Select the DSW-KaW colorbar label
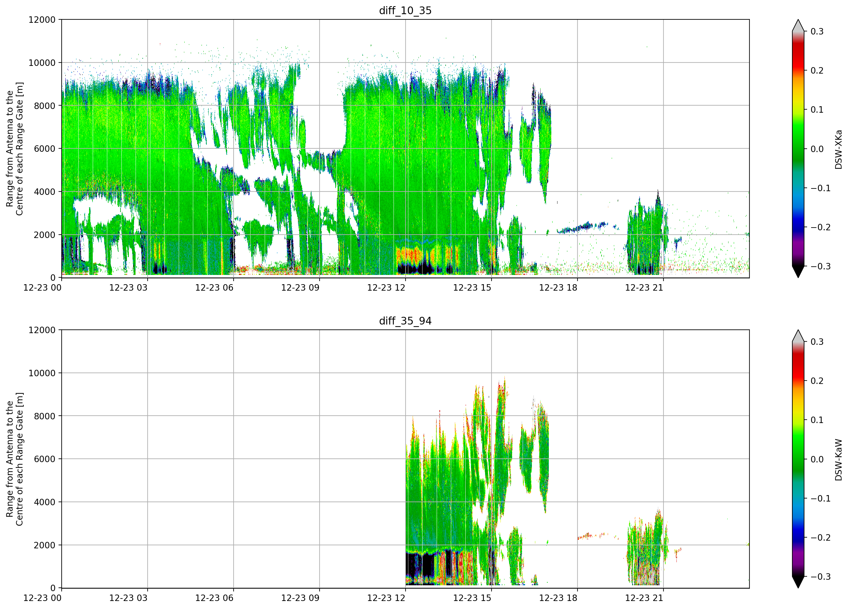 [x=839, y=460]
